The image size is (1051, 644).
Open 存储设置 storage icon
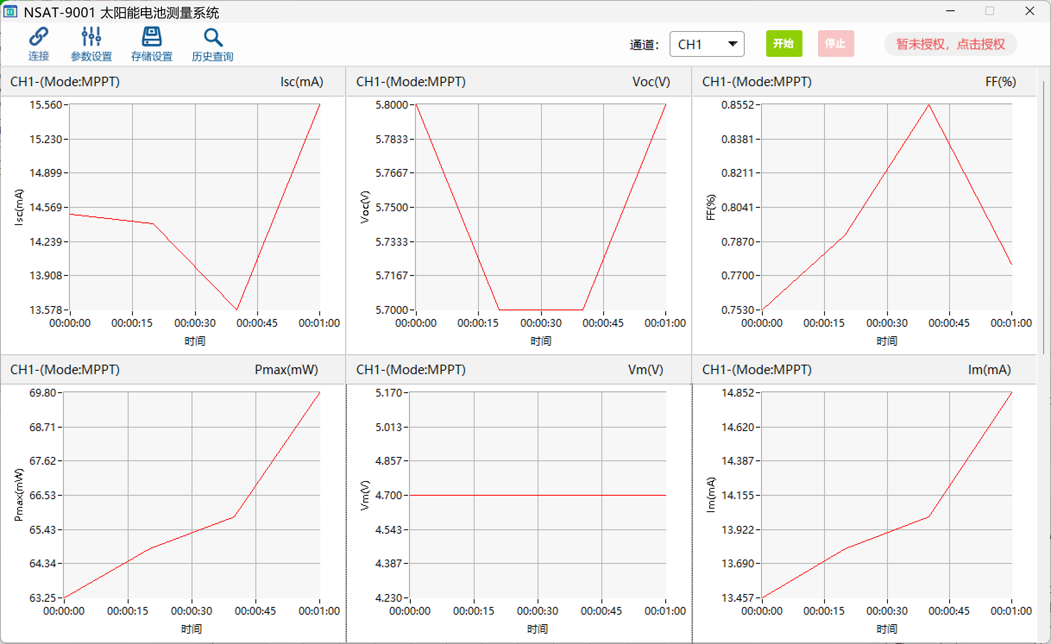click(151, 37)
